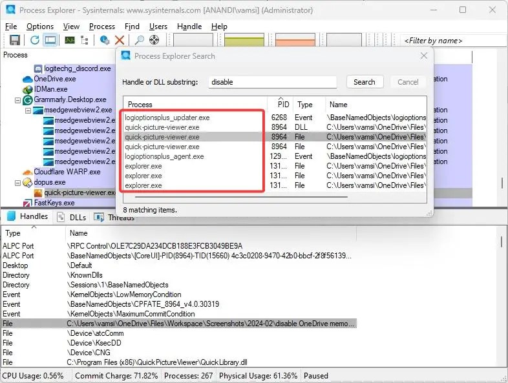The height and width of the screenshot is (383, 508).
Task: Sort search results by Type column
Action: point(309,104)
